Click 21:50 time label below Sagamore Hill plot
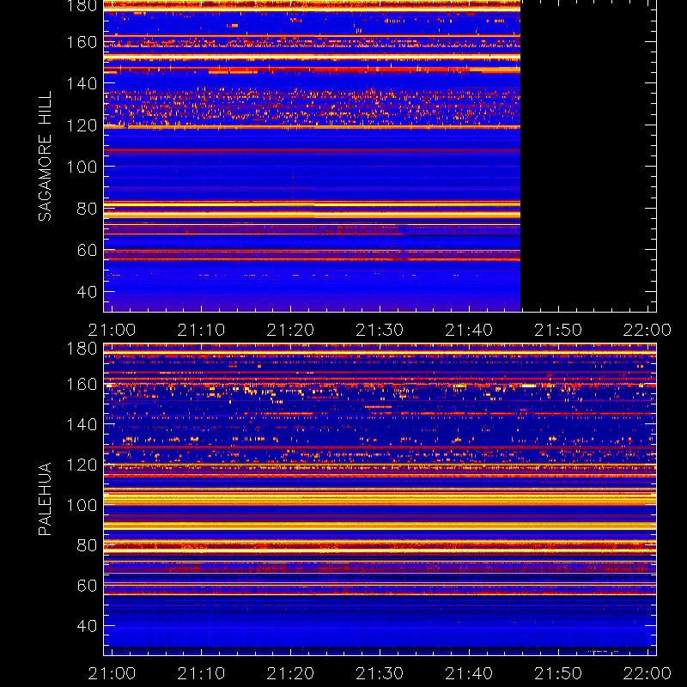The image size is (687, 687). tap(557, 330)
